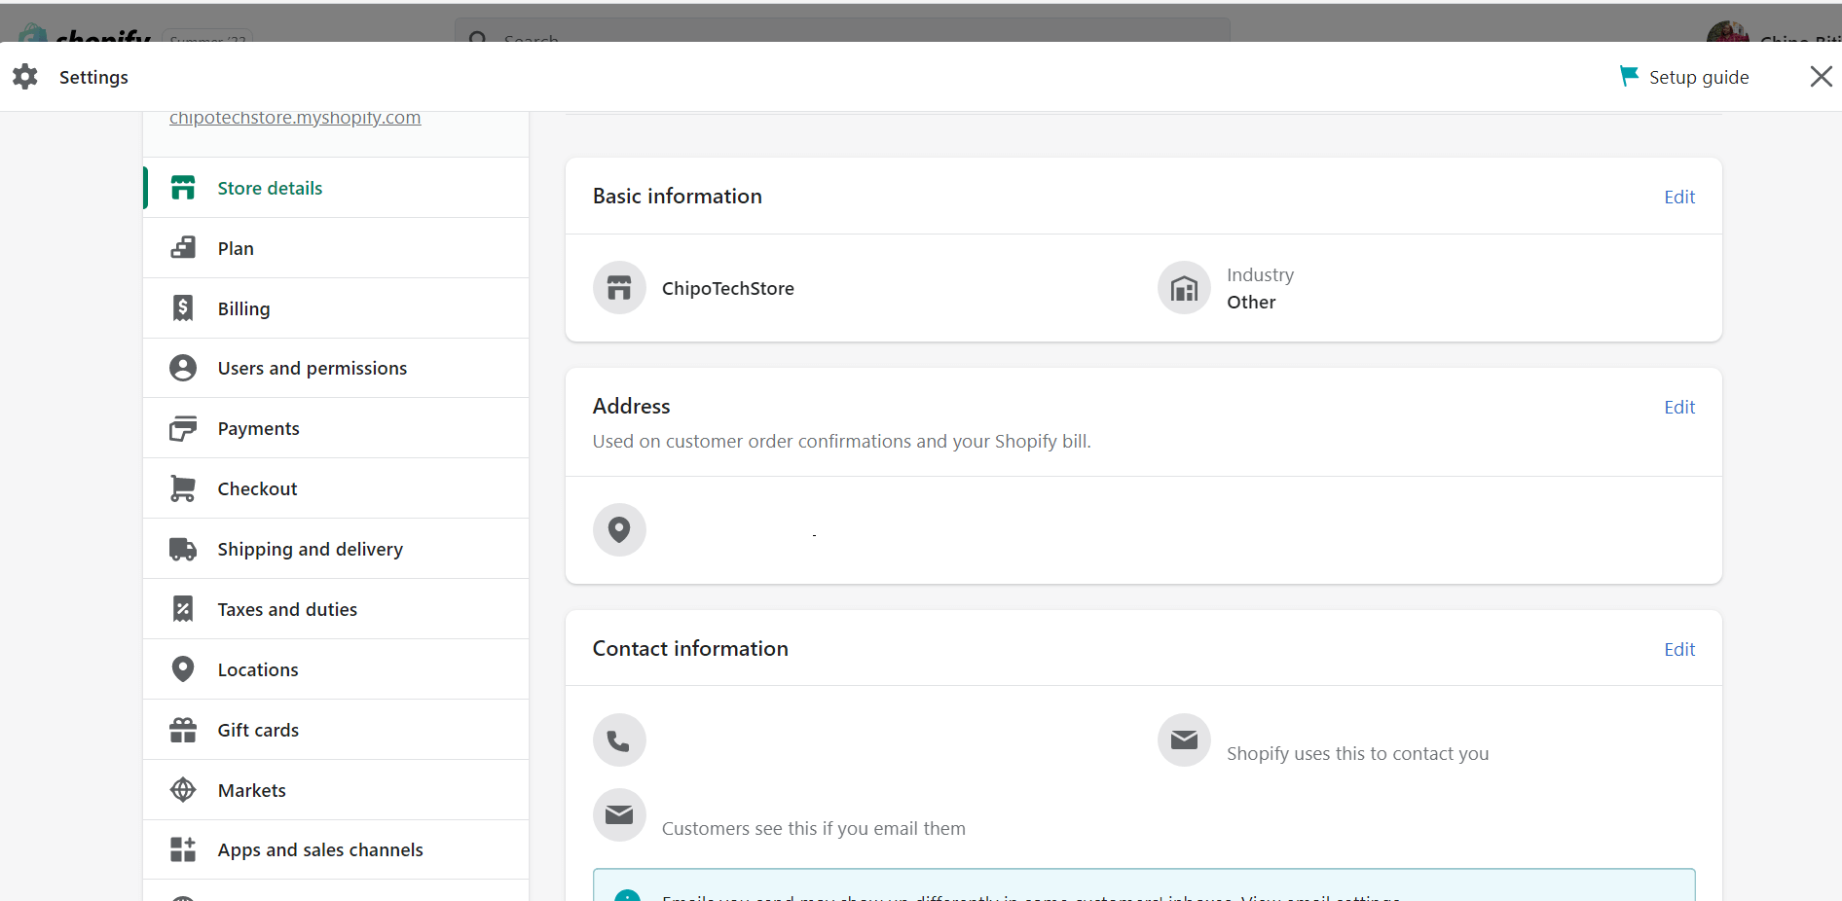Screen dimensions: 1842x901
Task: Click the Industry building icon
Action: click(1184, 288)
